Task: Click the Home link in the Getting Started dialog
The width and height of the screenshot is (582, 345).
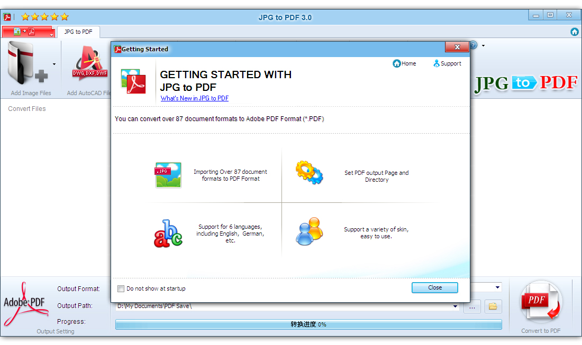Action: click(404, 63)
